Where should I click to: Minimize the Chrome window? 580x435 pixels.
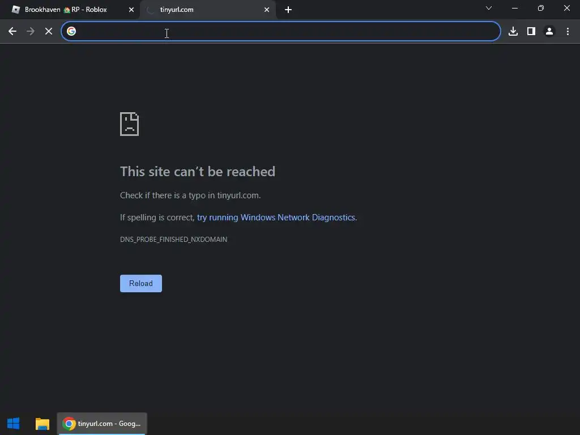[514, 8]
